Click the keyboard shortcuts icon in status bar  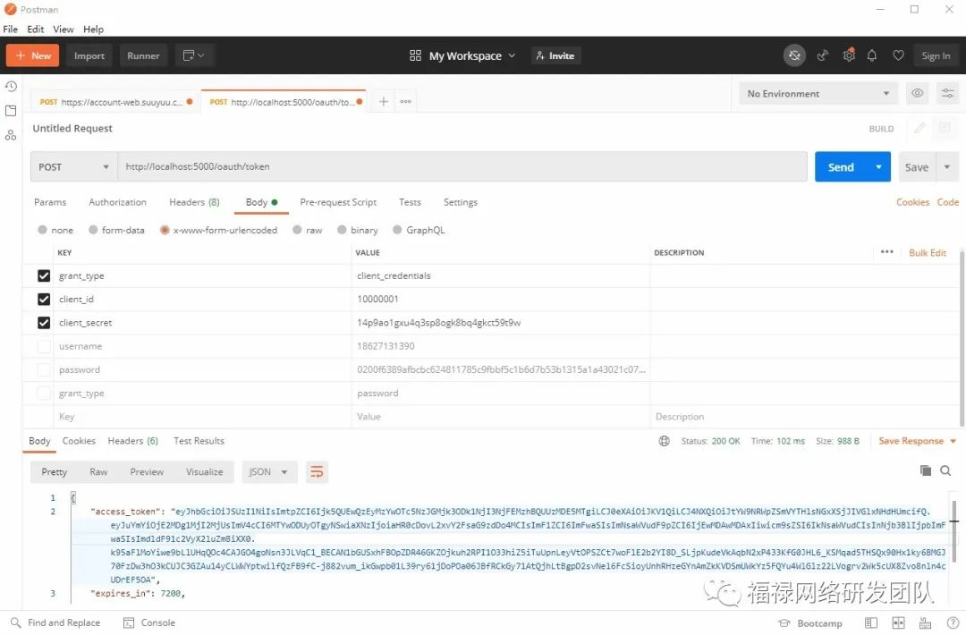pos(926,623)
